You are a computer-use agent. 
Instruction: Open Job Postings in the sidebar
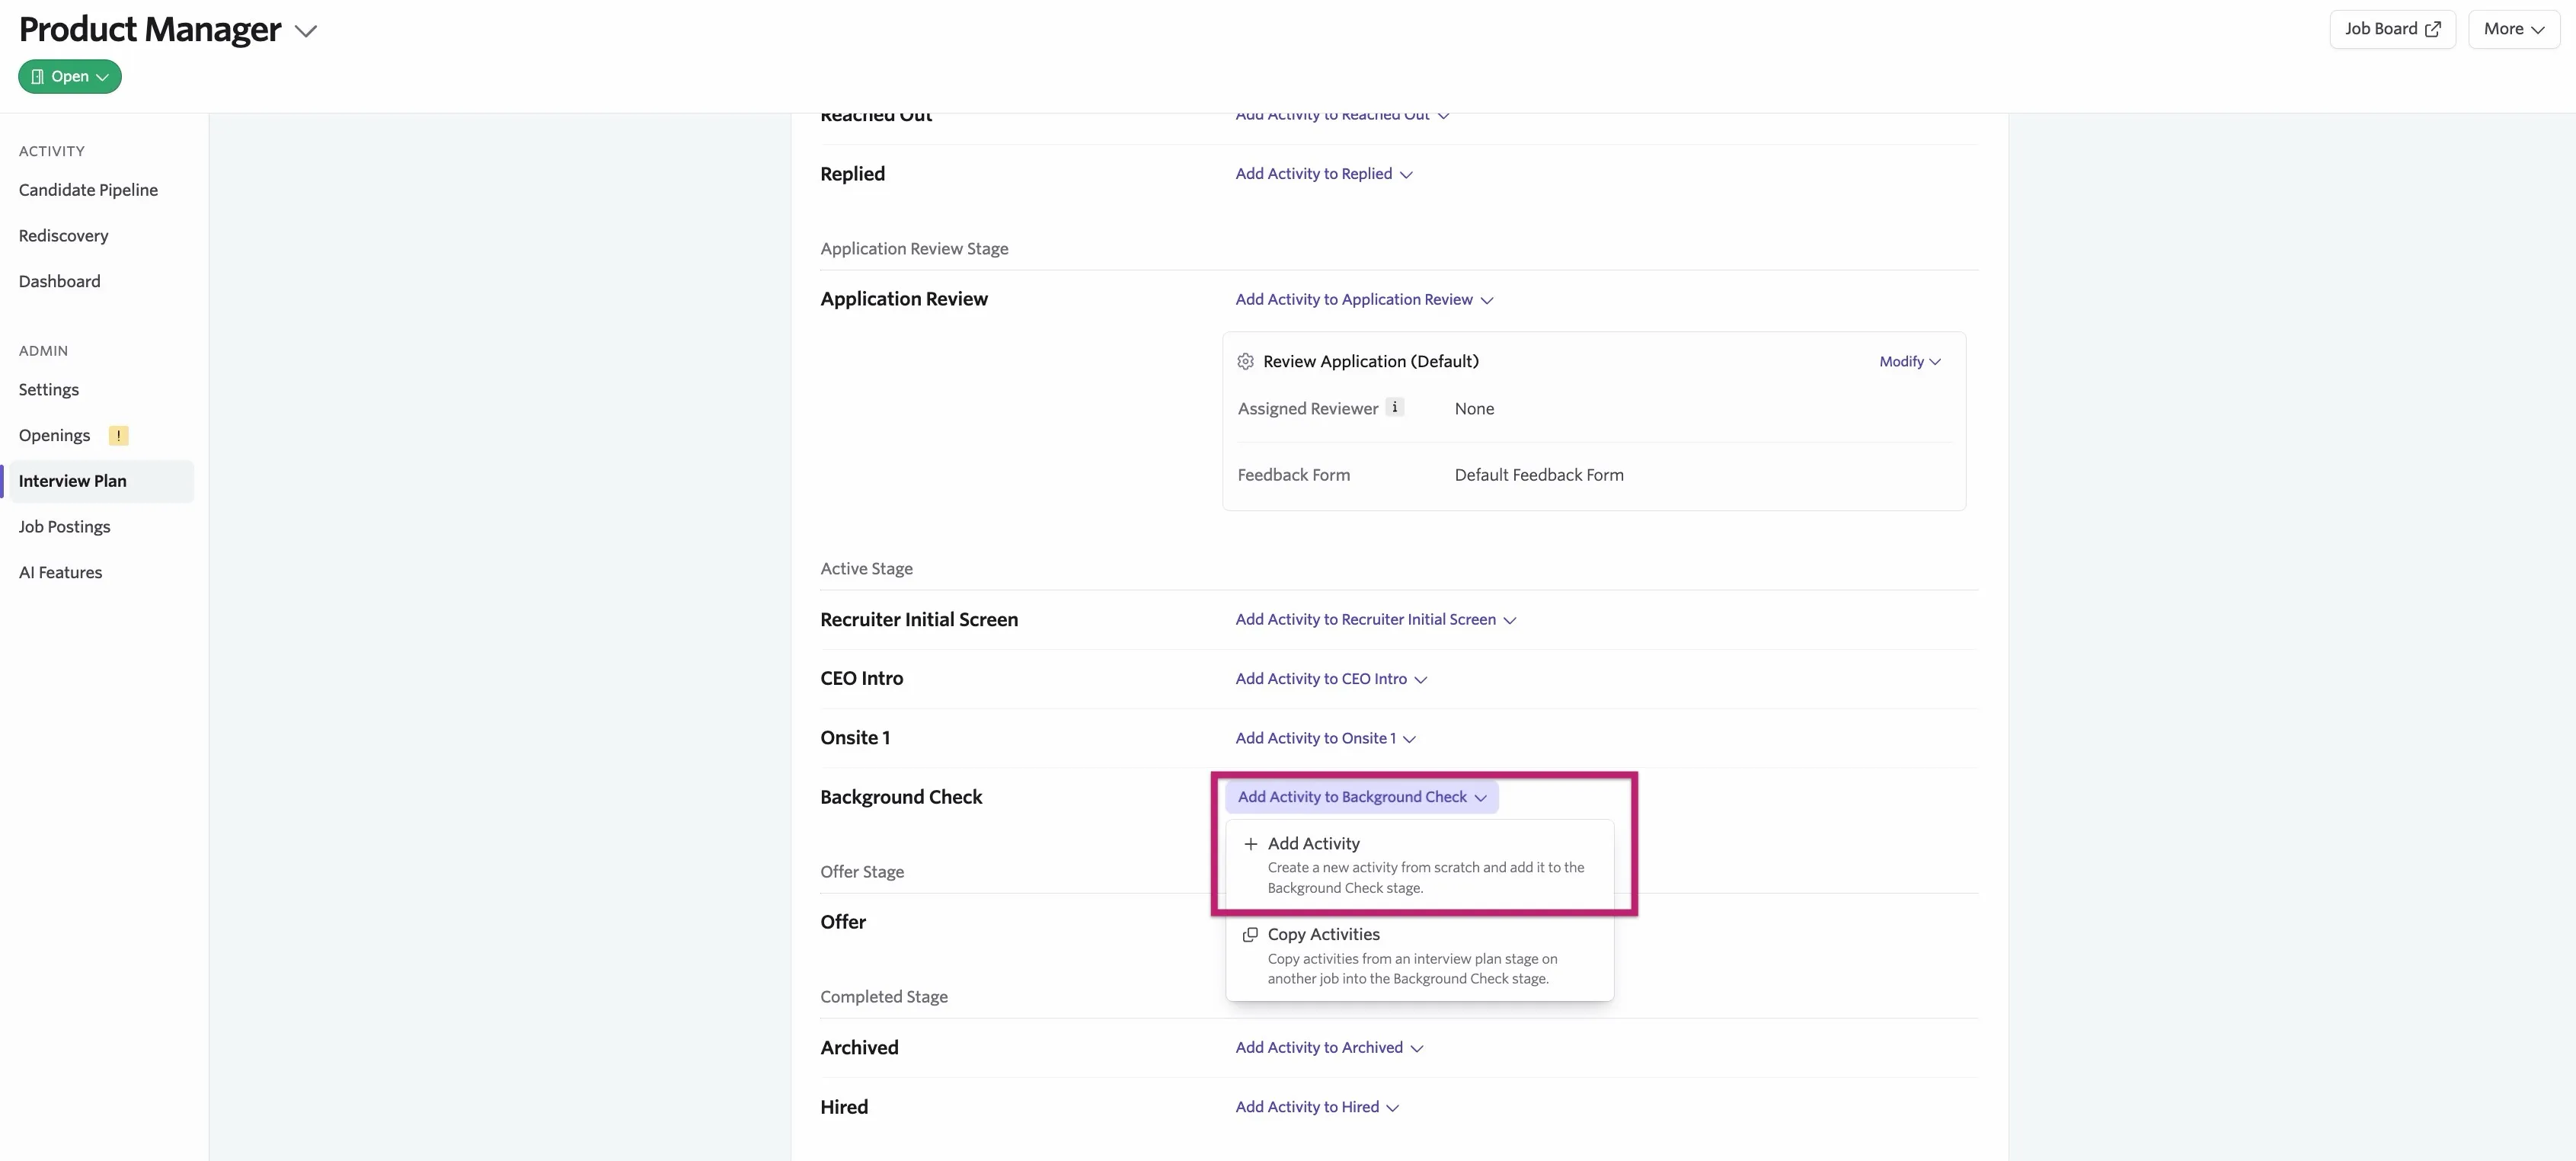(64, 527)
